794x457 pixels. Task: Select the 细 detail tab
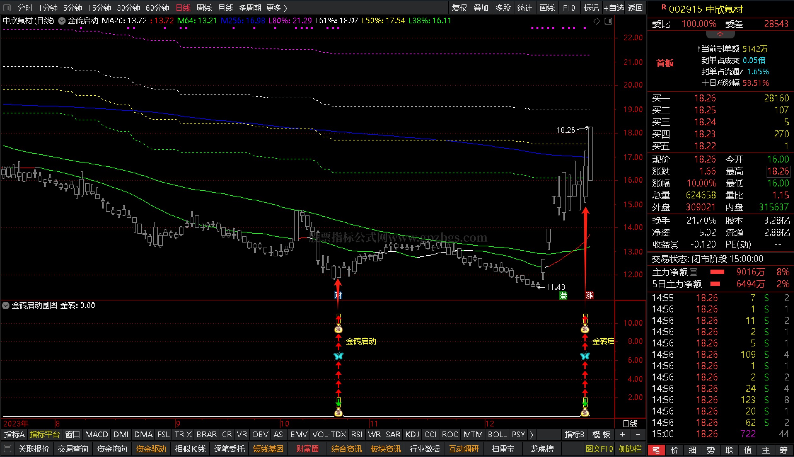click(693, 450)
